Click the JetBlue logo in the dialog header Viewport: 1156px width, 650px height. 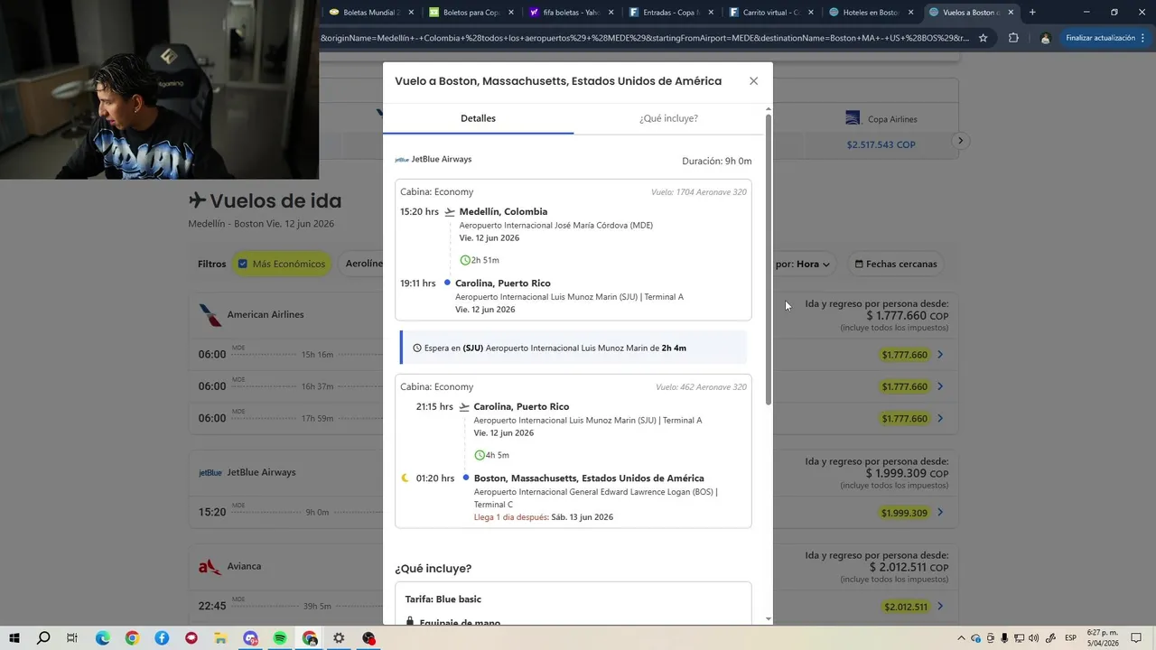402,160
